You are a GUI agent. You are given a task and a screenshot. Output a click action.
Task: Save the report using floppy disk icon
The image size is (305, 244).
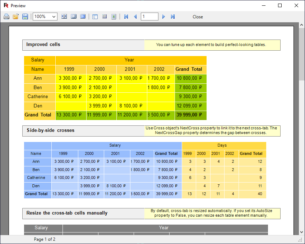[25, 17]
